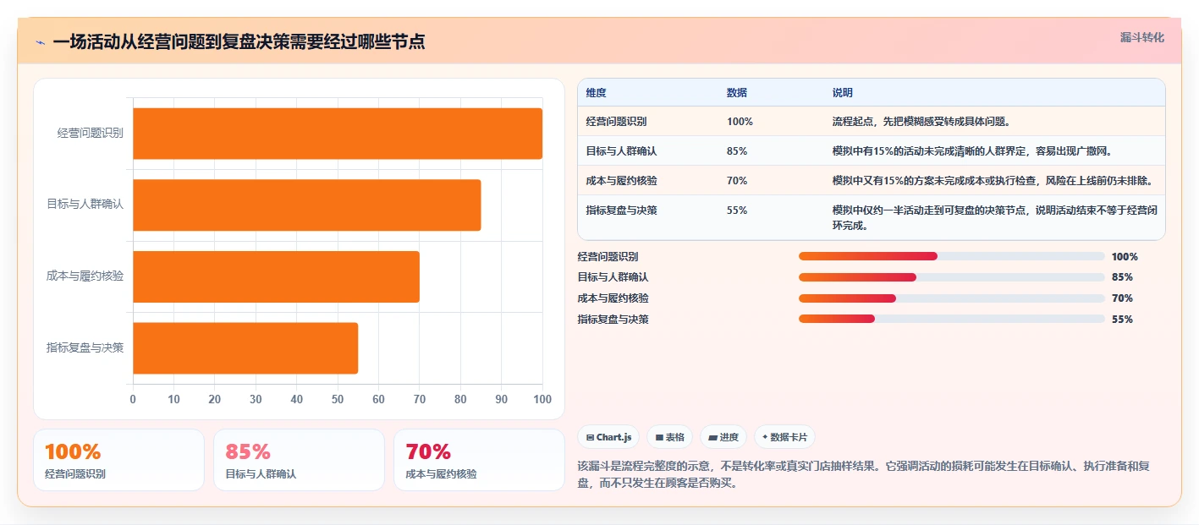This screenshot has height=525, width=1199.
Task: Click the 85% 目标与人群确认 data card
Action: (x=300, y=460)
